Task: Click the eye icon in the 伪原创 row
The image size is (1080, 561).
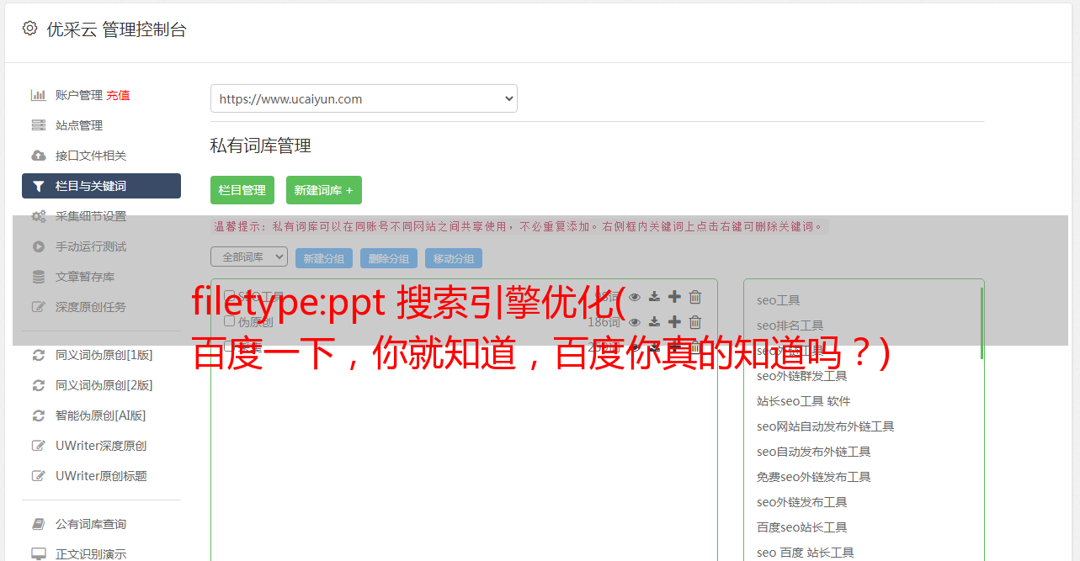Action: 635,322
